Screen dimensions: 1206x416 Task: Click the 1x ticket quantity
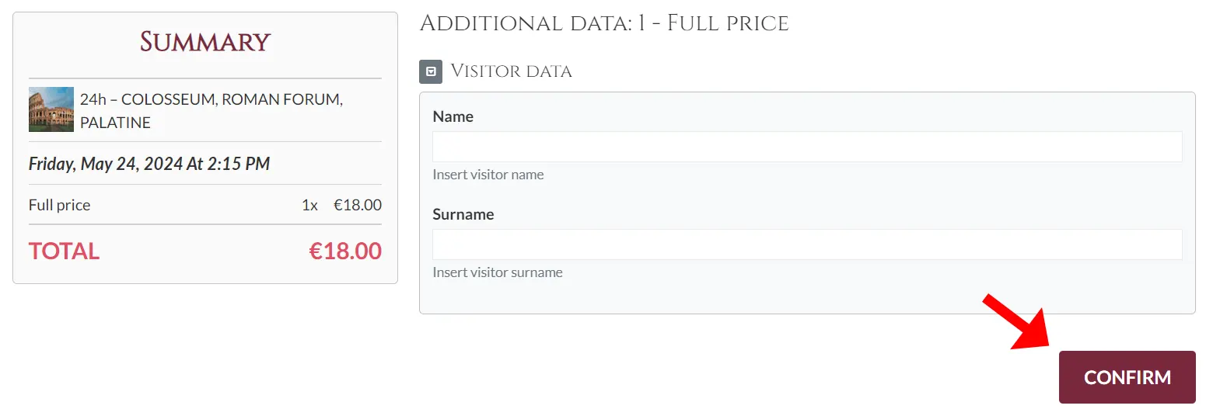(x=309, y=205)
